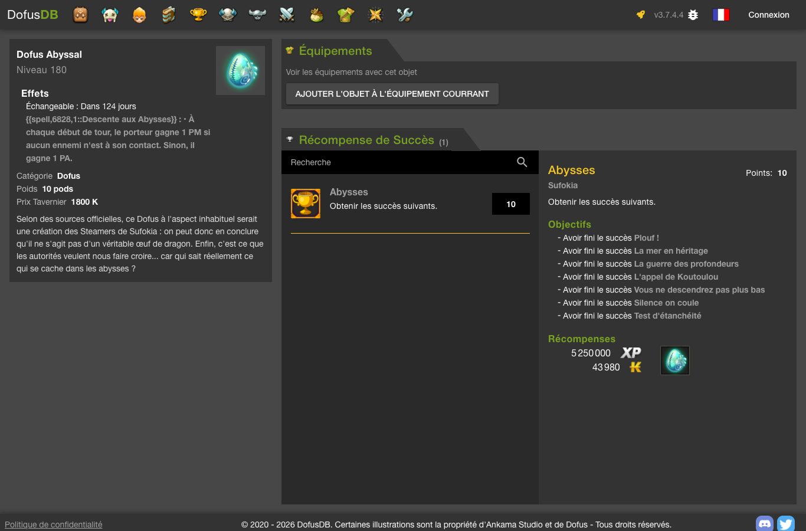Open the Discord icon in footer

coord(765,523)
